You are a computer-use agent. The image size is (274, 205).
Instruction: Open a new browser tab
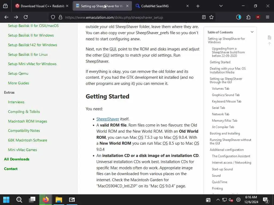[x=198, y=6]
